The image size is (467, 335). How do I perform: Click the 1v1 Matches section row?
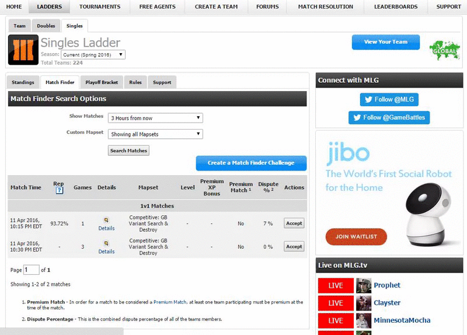157,206
